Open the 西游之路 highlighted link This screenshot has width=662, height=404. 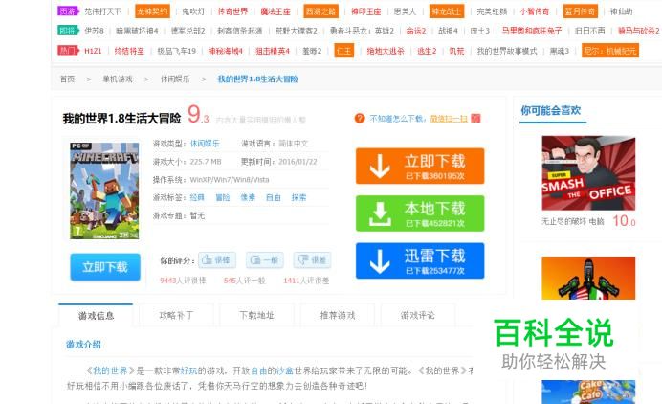tap(320, 11)
